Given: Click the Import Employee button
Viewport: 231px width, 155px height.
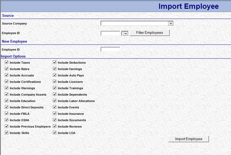Looking at the screenshot, I should point(188,139).
